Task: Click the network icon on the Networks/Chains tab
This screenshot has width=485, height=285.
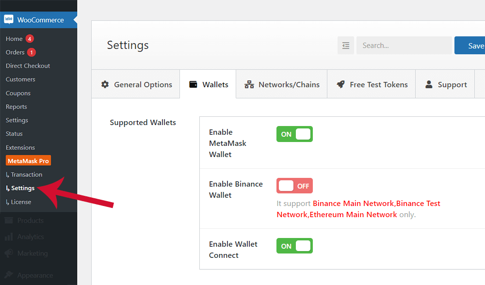Action: 249,84
